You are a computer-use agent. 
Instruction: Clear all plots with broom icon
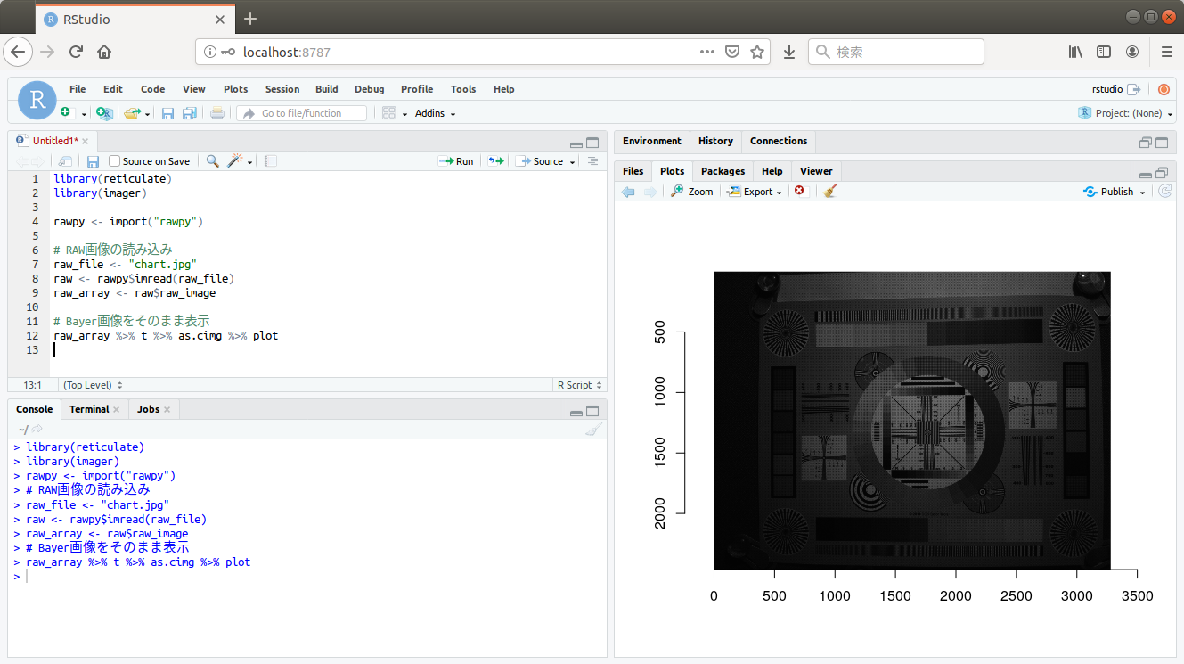click(x=829, y=192)
